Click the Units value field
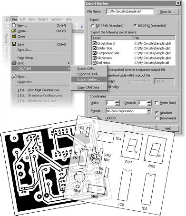 pyautogui.click(x=110, y=103)
